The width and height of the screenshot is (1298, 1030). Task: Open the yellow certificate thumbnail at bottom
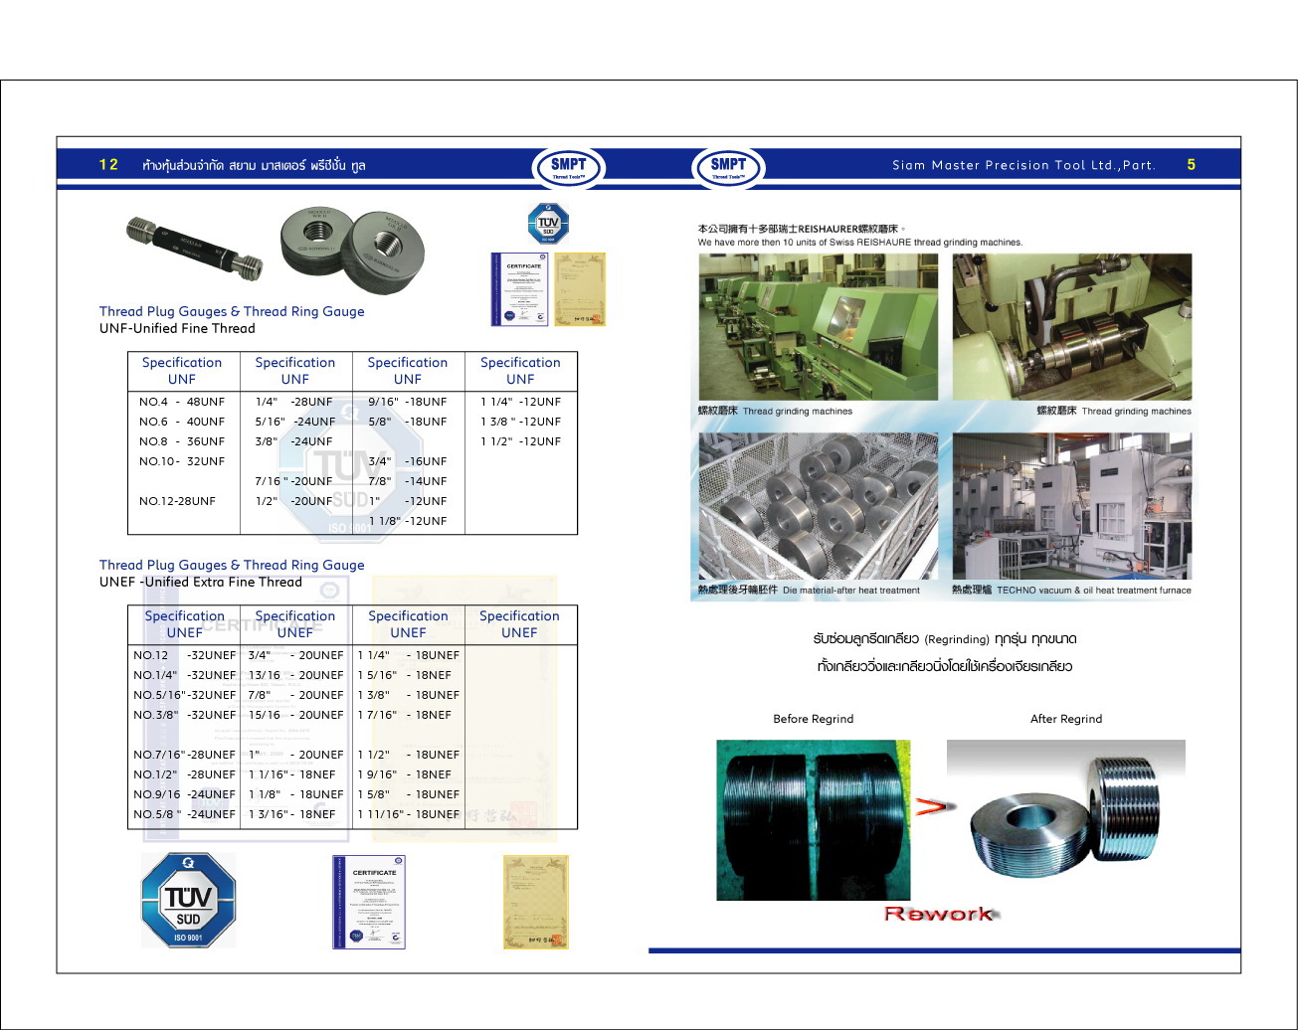pyautogui.click(x=535, y=902)
